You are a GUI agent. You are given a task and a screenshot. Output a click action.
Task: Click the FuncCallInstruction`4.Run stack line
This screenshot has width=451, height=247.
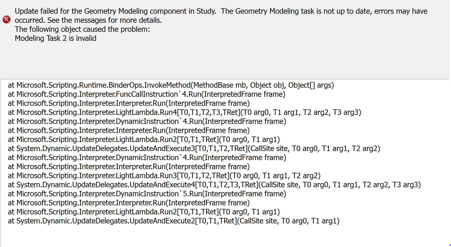coord(147,94)
